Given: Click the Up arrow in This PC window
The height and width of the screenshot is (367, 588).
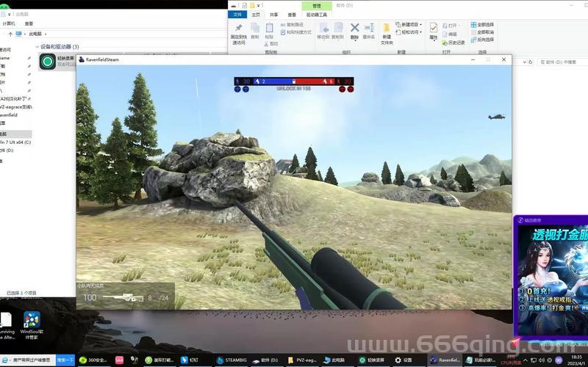Looking at the screenshot, I should tap(10, 34).
